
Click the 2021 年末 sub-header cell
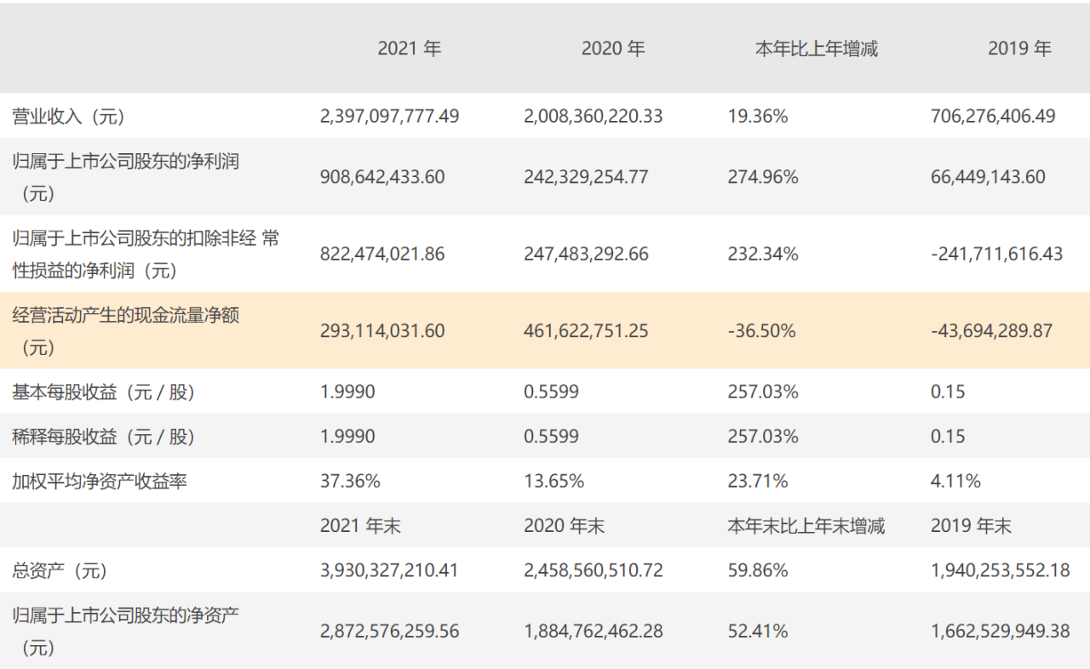(360, 526)
